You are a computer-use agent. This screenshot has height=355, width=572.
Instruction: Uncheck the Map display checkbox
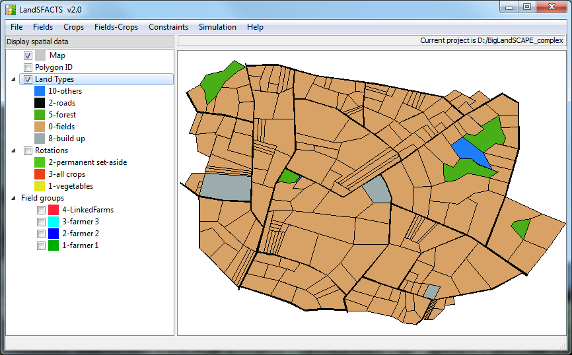28,55
